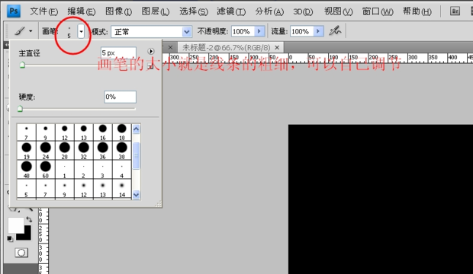Open the 滤镜 (Filter) menu

[x=231, y=11]
